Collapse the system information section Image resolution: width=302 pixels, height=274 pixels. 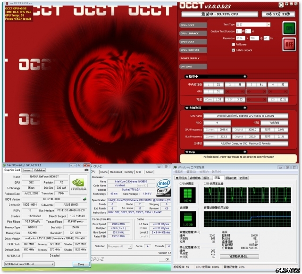[244, 108]
